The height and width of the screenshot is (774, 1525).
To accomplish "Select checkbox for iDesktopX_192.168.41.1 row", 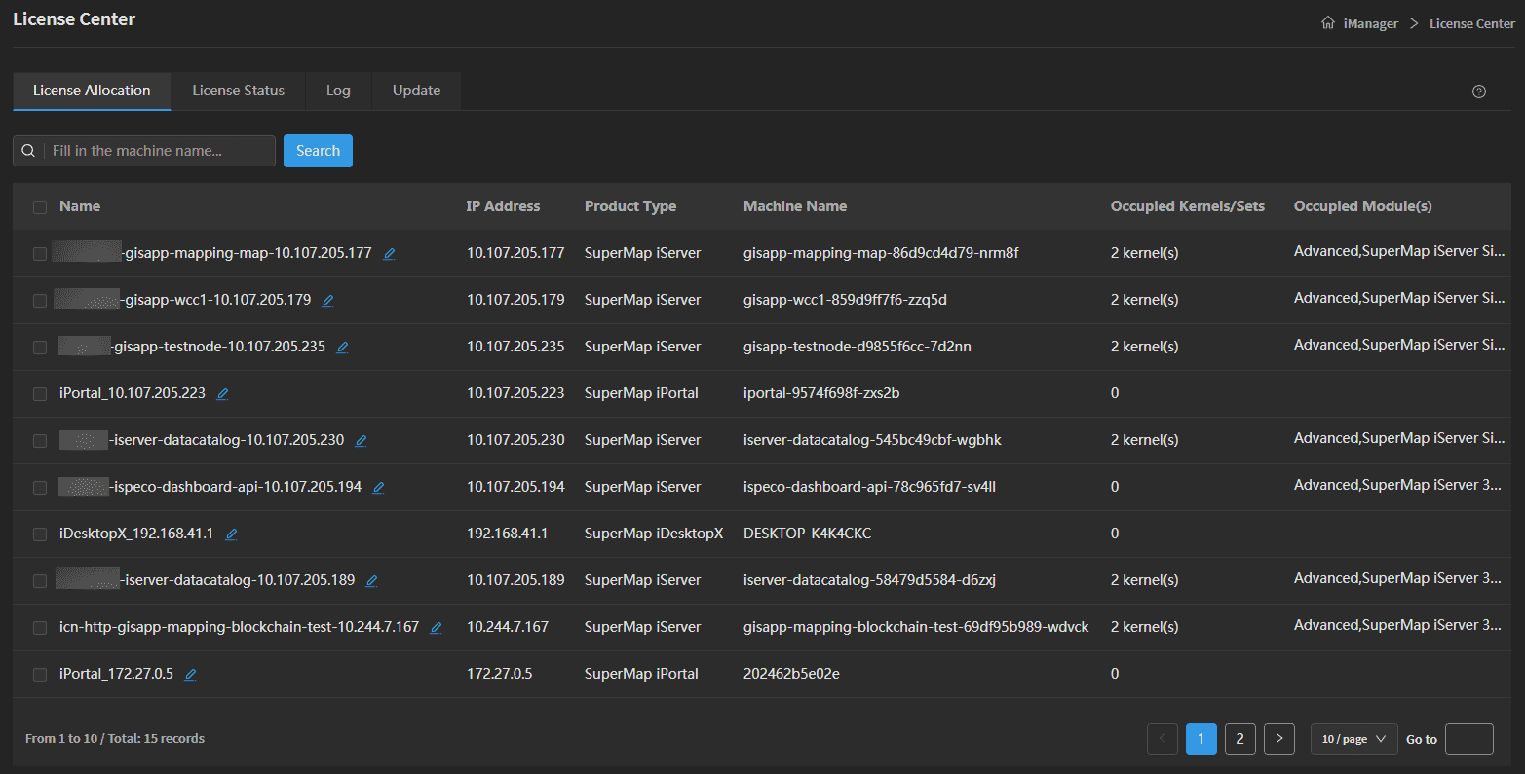I will click(40, 534).
